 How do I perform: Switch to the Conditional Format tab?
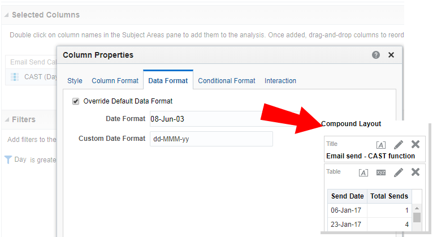tap(226, 81)
